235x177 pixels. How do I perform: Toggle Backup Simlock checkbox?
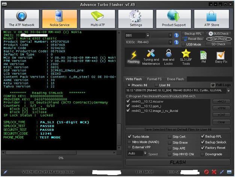pyautogui.click(x=202, y=142)
